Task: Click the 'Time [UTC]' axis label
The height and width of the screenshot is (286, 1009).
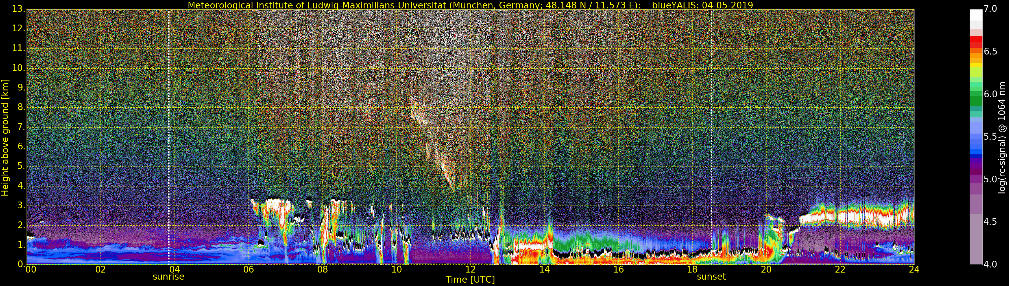Action: coord(470,279)
